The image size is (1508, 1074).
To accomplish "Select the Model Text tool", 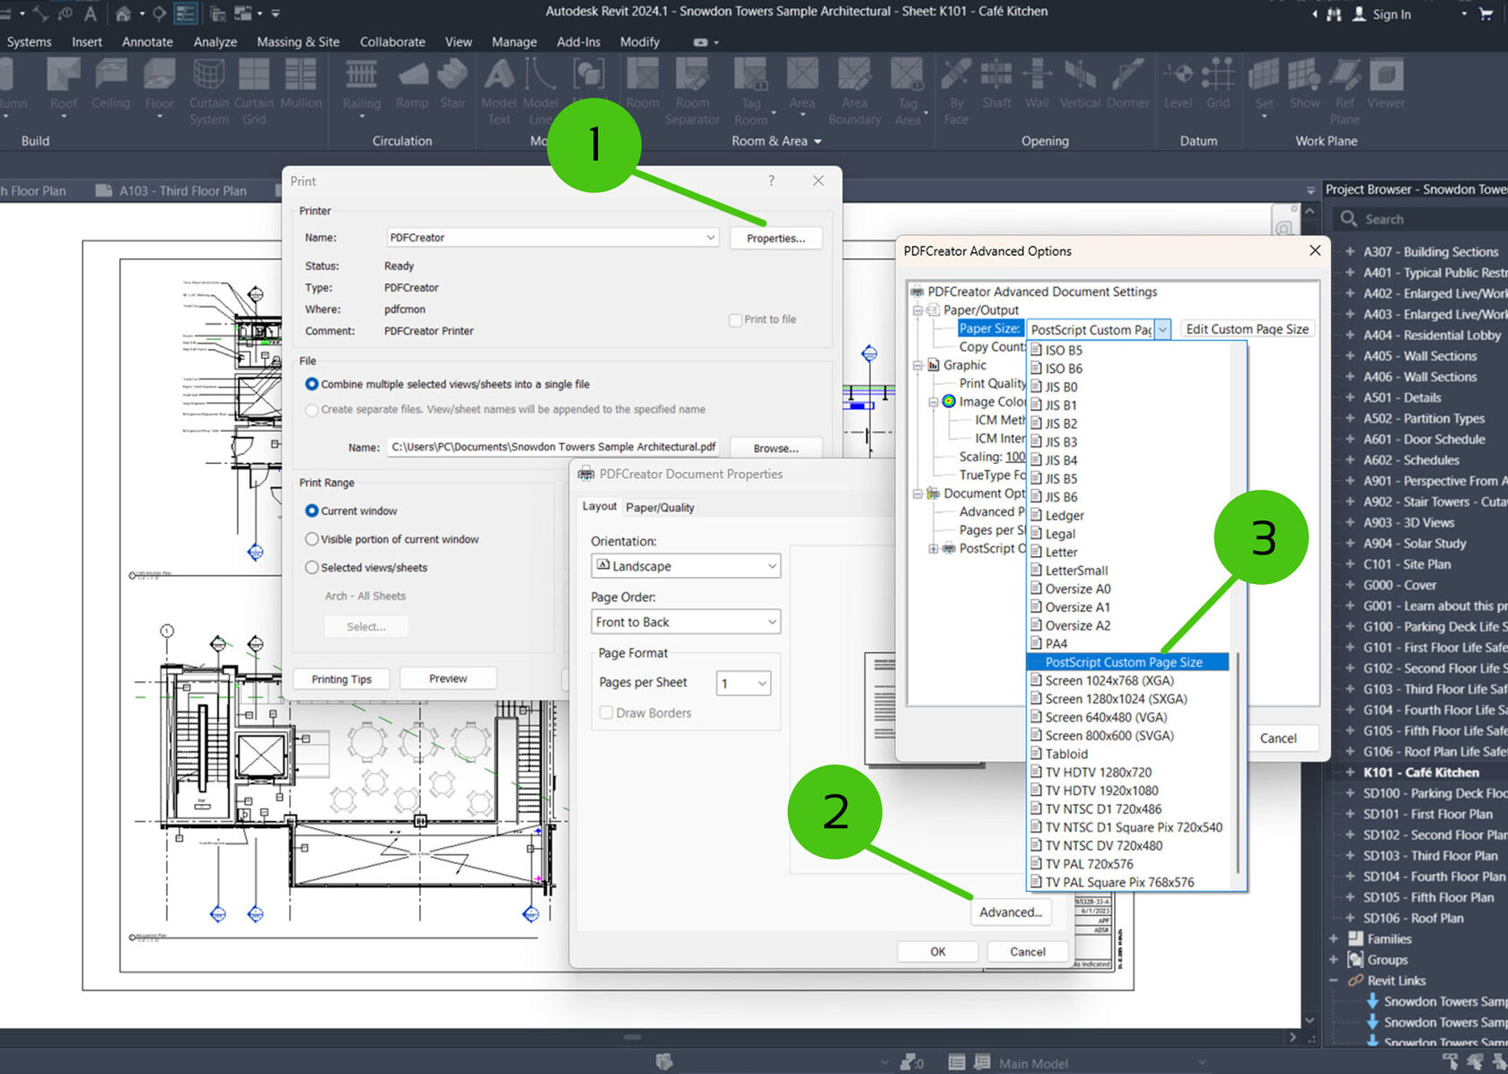I will [499, 91].
